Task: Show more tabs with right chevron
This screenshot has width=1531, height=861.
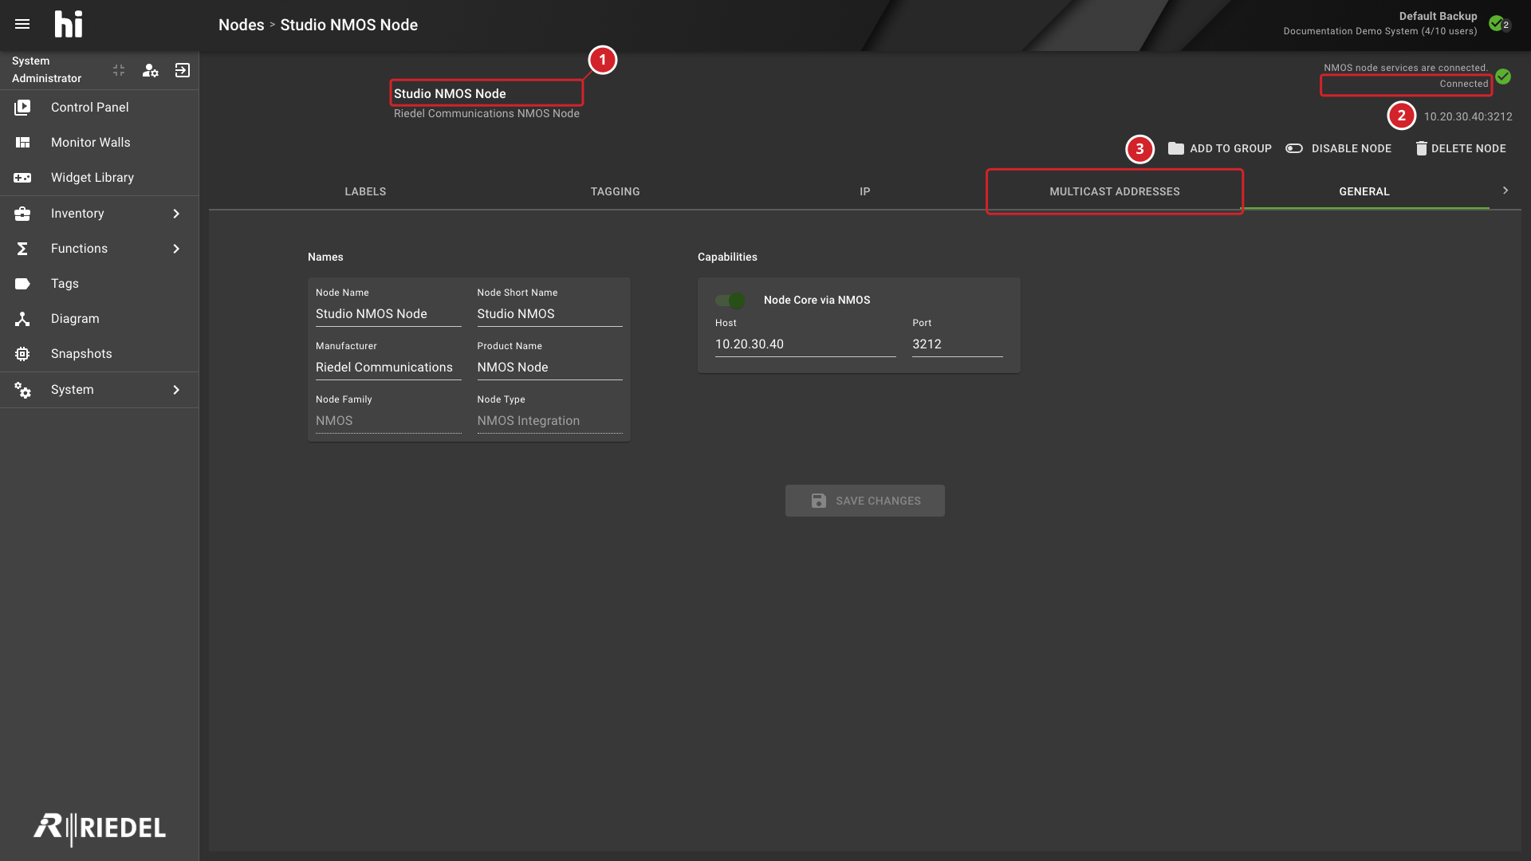Action: (x=1505, y=190)
